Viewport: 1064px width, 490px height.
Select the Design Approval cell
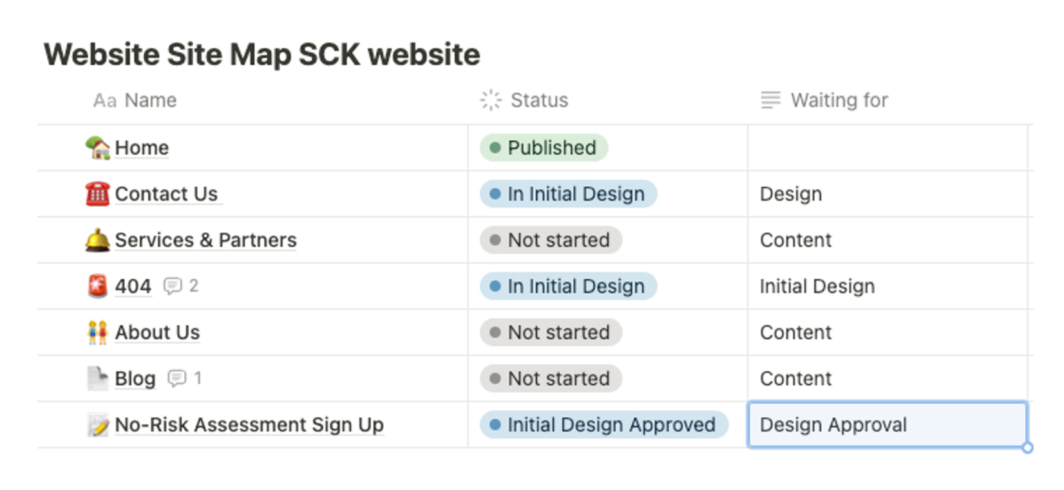[x=887, y=425]
